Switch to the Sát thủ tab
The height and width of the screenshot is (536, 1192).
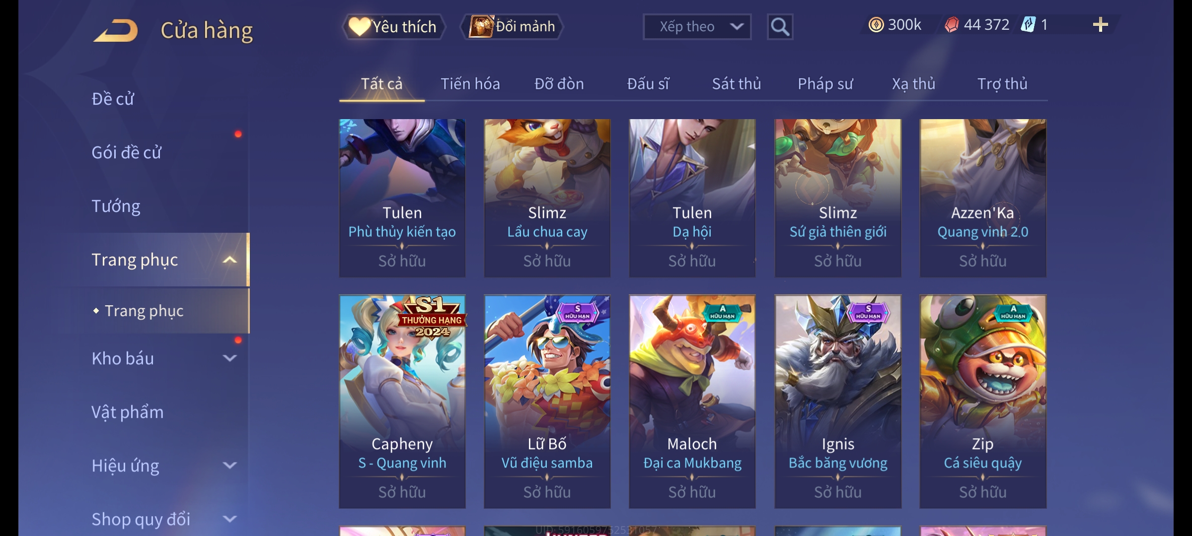pos(737,84)
